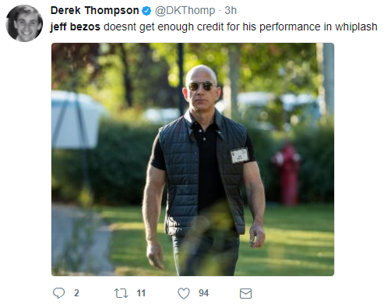Send tweet via the envelope message icon
The width and height of the screenshot is (391, 308).
point(245,293)
